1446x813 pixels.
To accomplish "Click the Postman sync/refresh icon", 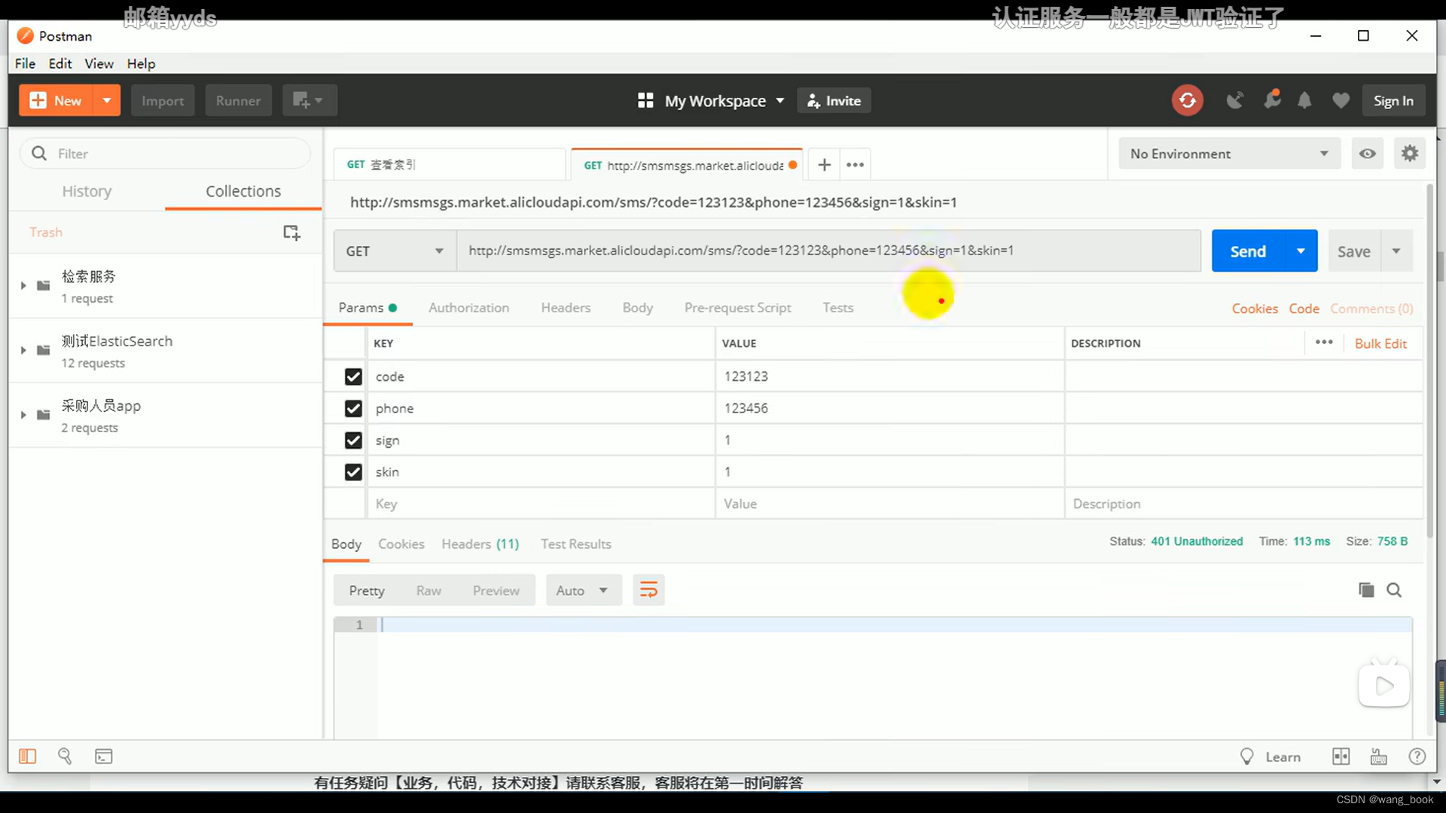I will click(x=1188, y=99).
